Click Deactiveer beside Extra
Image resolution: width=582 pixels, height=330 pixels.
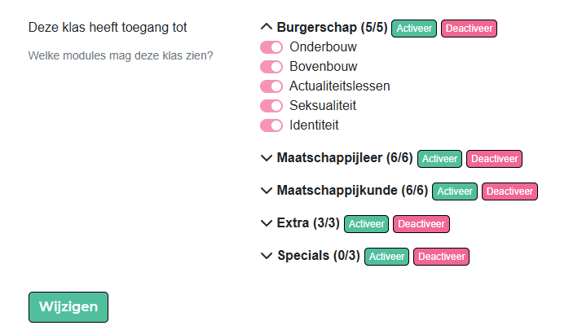tap(421, 224)
